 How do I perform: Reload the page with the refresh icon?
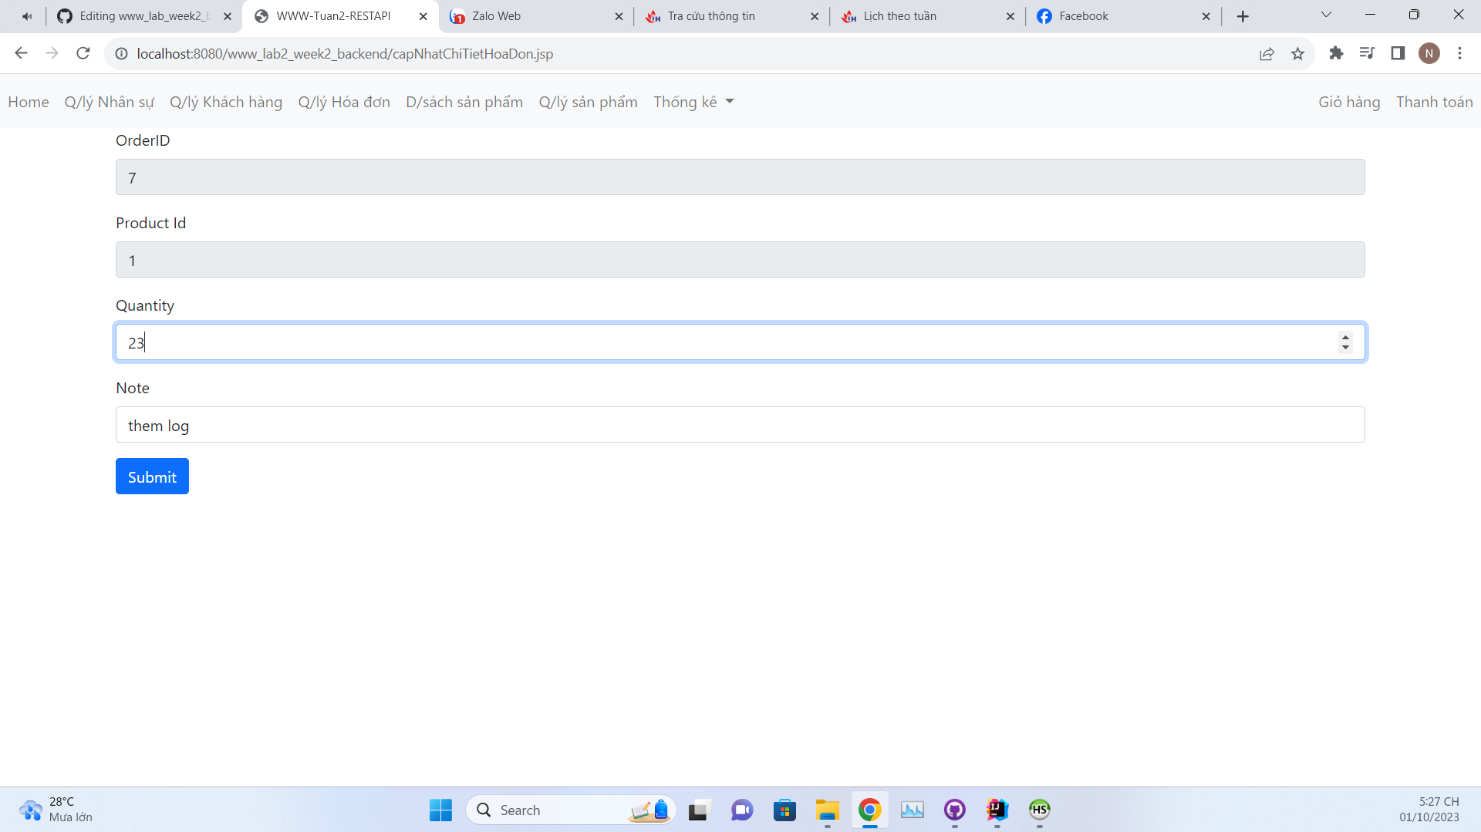[x=83, y=53]
